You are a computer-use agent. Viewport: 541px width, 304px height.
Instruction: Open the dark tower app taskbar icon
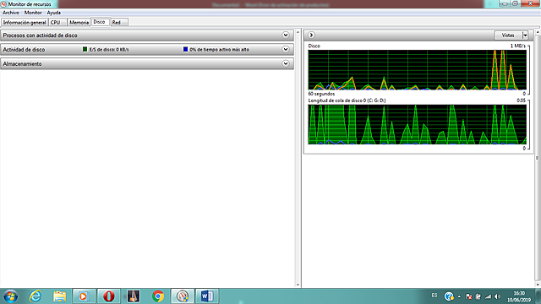coord(134,296)
